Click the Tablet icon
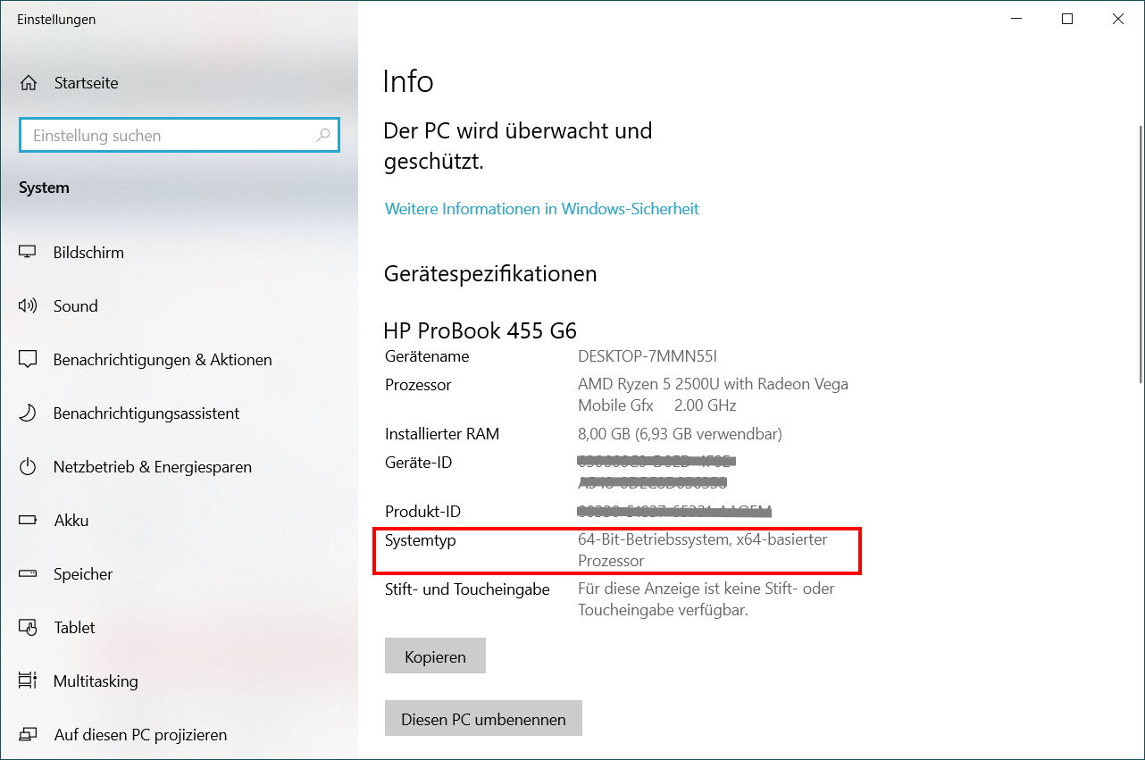1145x760 pixels. [x=28, y=628]
